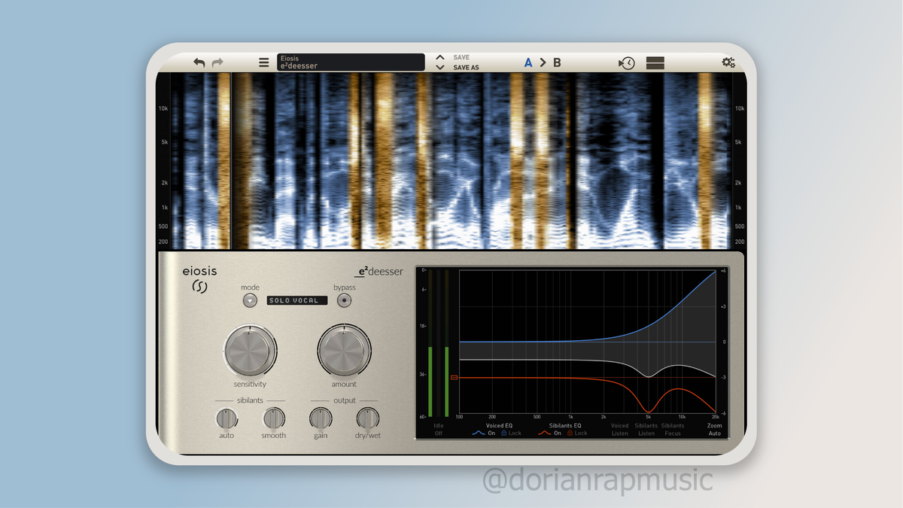Enable Sibilants Focus

[x=673, y=430]
